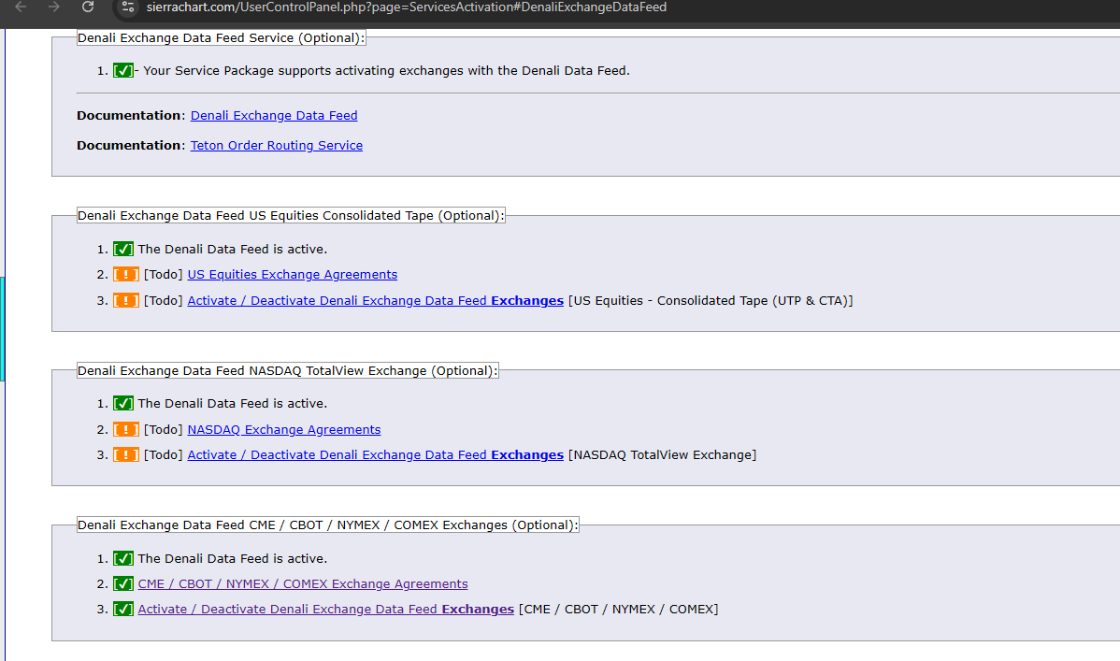
Task: Click '[Todo]' label before US Equities Activate/Deactivate link
Action: pos(164,301)
